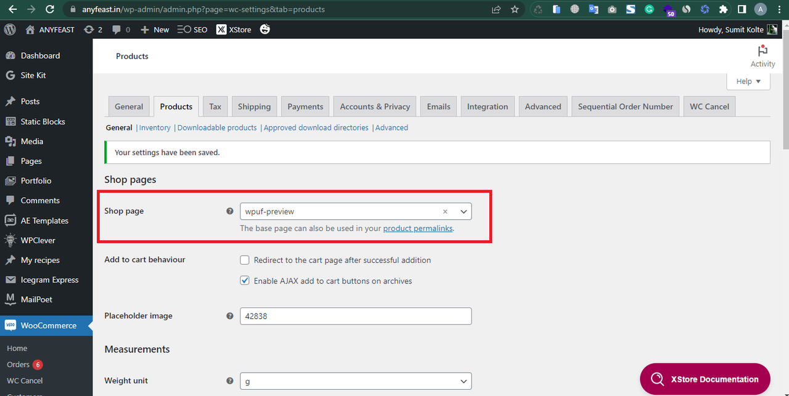789x396 pixels.
Task: Switch to the General settings tab
Action: [x=129, y=107]
